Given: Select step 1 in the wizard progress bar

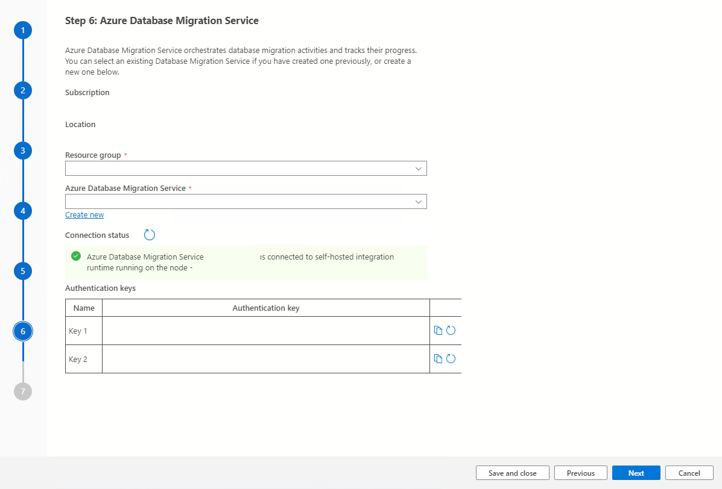Looking at the screenshot, I should 22,30.
